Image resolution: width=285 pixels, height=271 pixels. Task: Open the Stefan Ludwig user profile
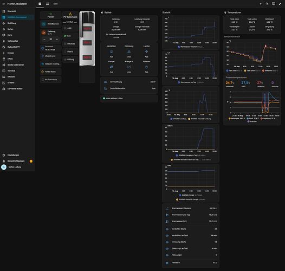click(17, 167)
